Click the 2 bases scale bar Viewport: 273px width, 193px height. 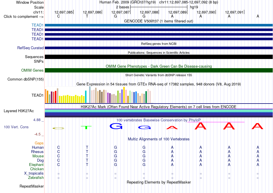pyautogui.click(x=159, y=7)
